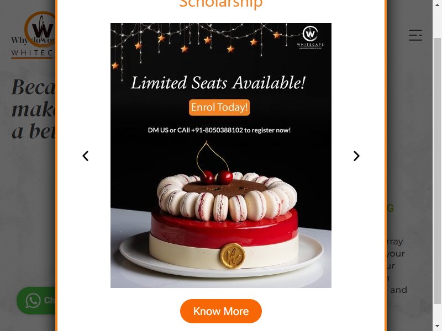Click the Scholarship heading text
This screenshot has width=442, height=331.
221,3
